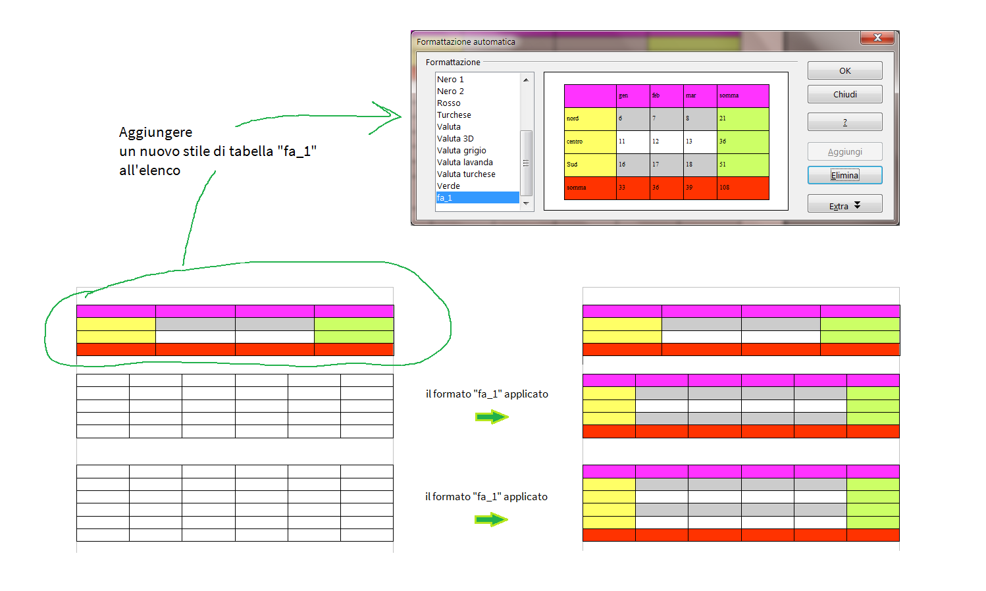This screenshot has width=986, height=591.
Task: Select 'Valuta 3D' from the list
Action: [455, 139]
